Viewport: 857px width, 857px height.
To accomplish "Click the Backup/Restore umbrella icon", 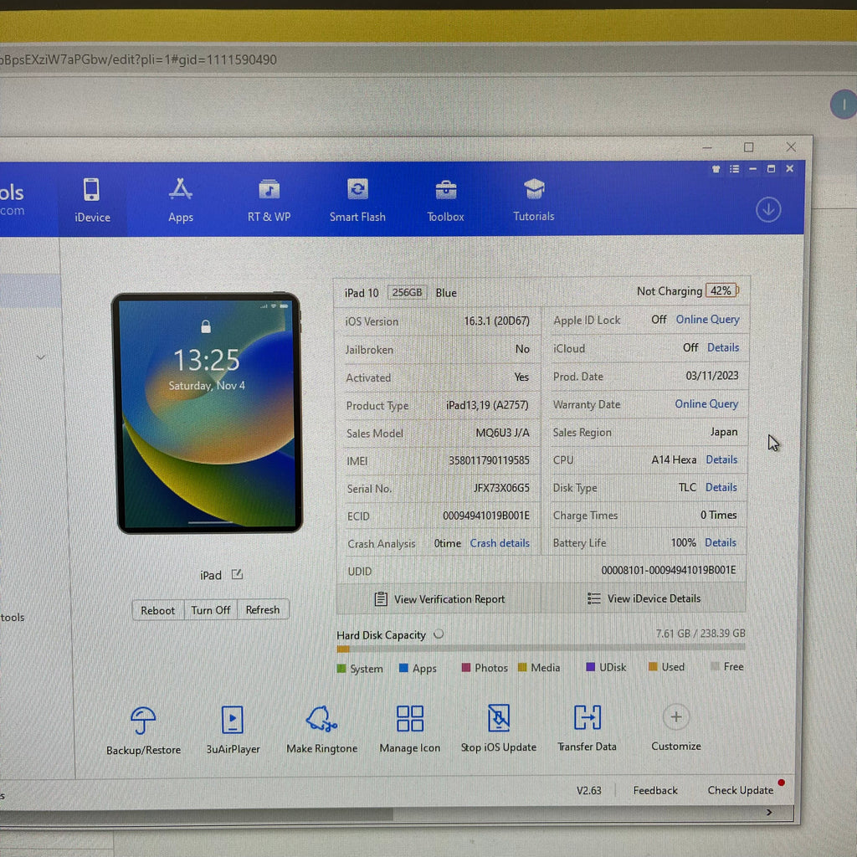I will [143, 720].
